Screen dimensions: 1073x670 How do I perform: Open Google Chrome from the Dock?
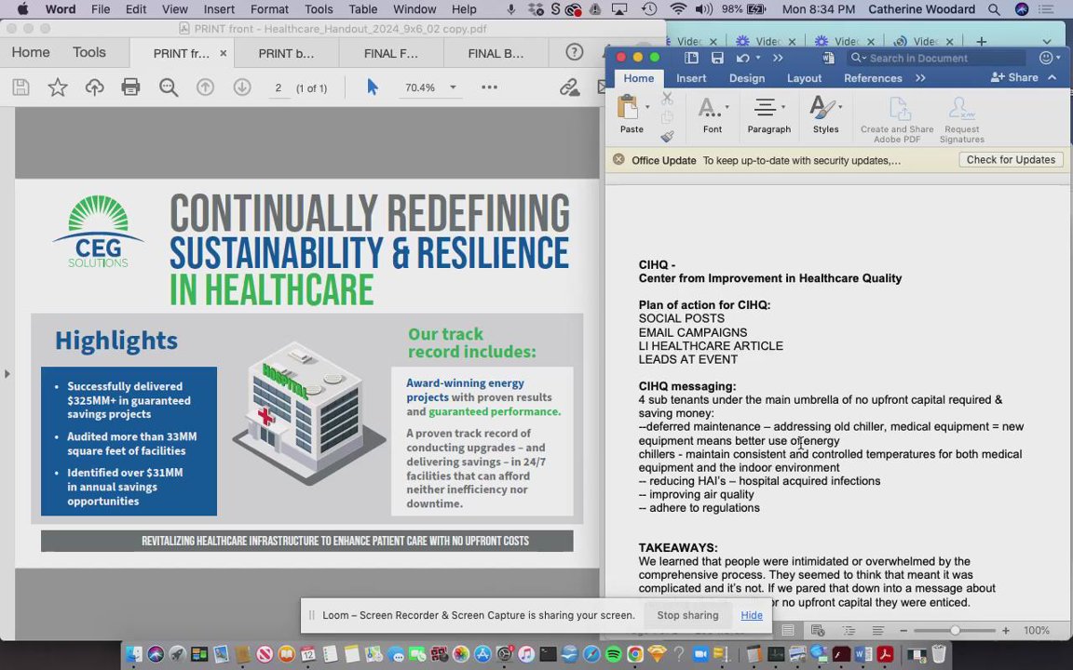click(635, 654)
